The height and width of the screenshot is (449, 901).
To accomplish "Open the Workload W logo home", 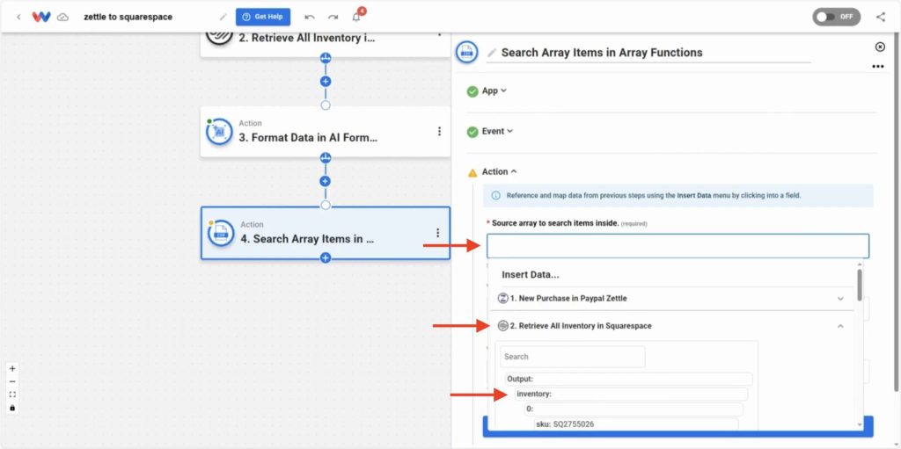I will pos(41,17).
